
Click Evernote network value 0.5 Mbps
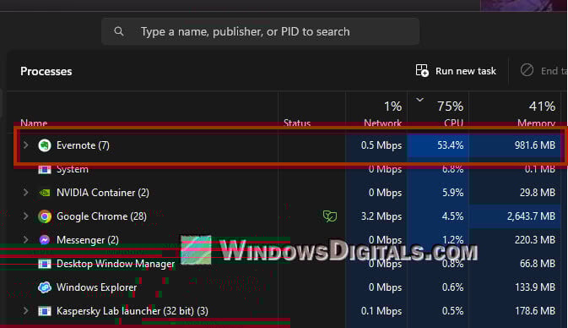381,145
